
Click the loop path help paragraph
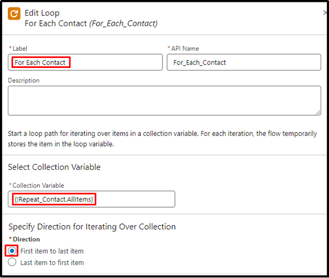162,139
